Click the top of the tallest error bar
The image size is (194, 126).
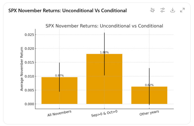[x=104, y=33]
